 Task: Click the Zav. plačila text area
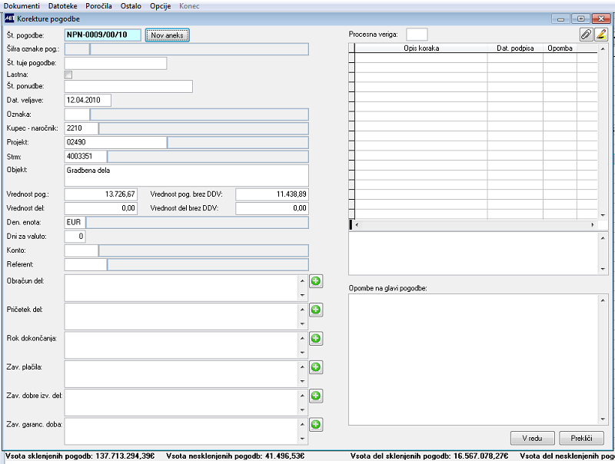pyautogui.click(x=181, y=374)
